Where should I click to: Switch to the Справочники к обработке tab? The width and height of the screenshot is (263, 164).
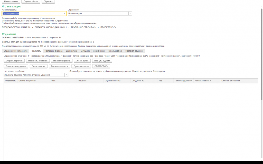click(16, 51)
